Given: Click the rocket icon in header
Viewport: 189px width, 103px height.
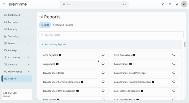Looking at the screenshot, I should [177, 4].
